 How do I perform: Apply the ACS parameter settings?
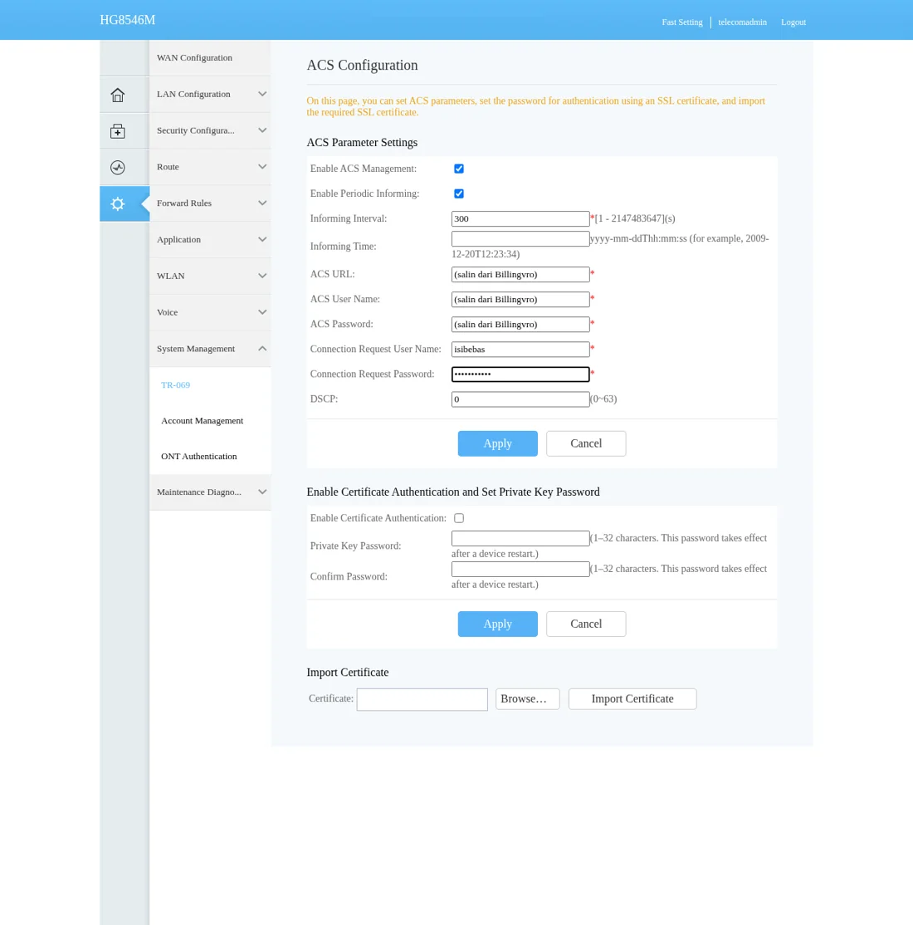498,443
